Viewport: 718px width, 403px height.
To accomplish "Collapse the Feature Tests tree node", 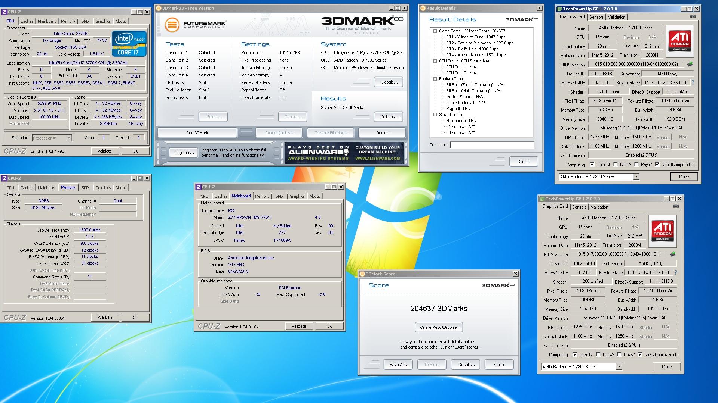I will click(435, 79).
